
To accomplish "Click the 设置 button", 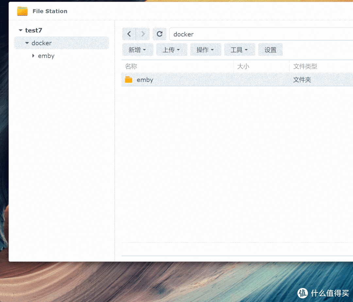I will pos(270,50).
